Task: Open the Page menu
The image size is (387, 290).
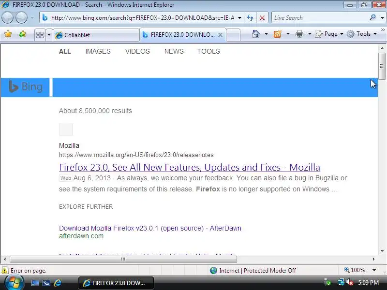Action: click(x=329, y=34)
